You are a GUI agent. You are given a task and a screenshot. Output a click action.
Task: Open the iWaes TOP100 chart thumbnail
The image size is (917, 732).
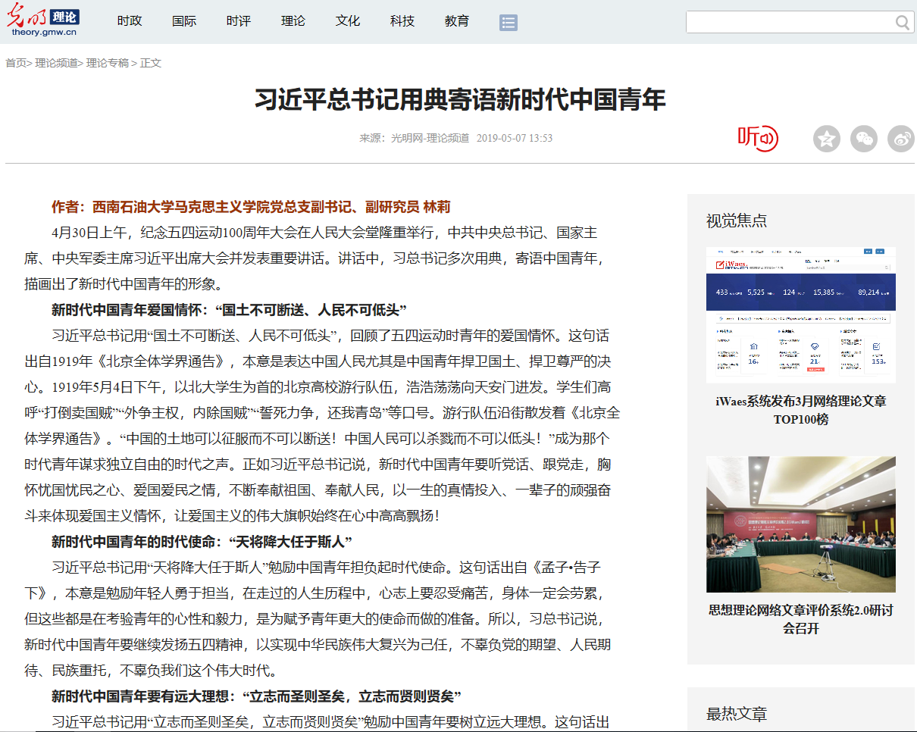pos(800,314)
